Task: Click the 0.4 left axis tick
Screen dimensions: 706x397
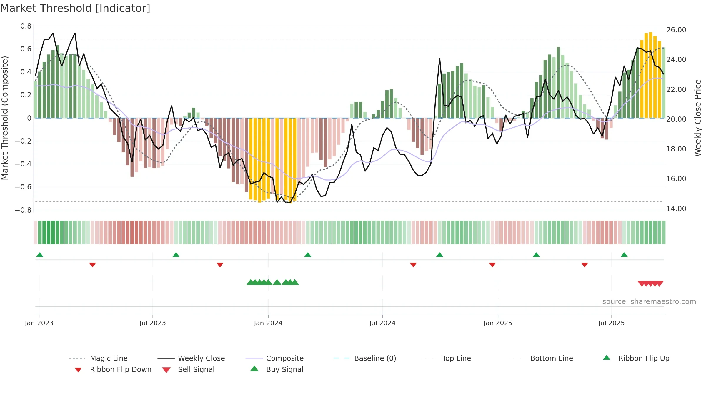Action: point(26,72)
